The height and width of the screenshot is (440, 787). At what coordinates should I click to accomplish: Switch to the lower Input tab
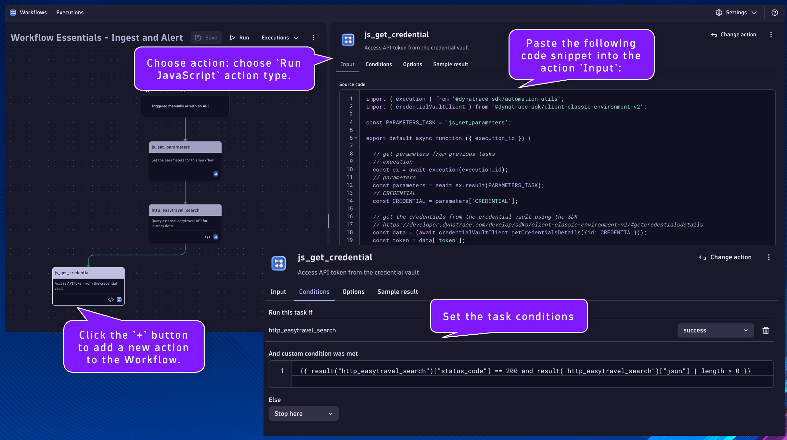pos(278,291)
